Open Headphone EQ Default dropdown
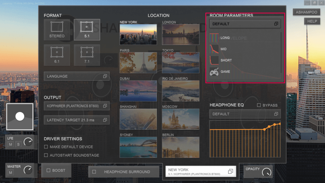 click(245, 114)
